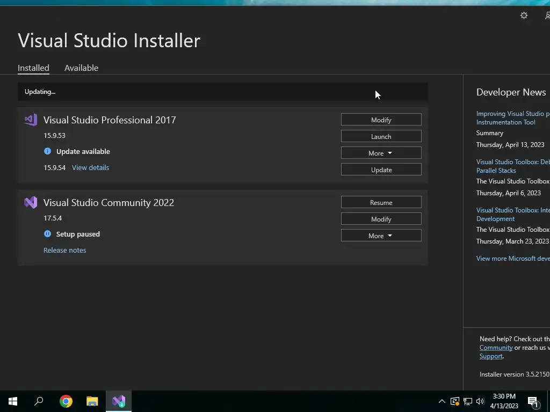Click Visual Studio Community 2022 title

(x=108, y=202)
